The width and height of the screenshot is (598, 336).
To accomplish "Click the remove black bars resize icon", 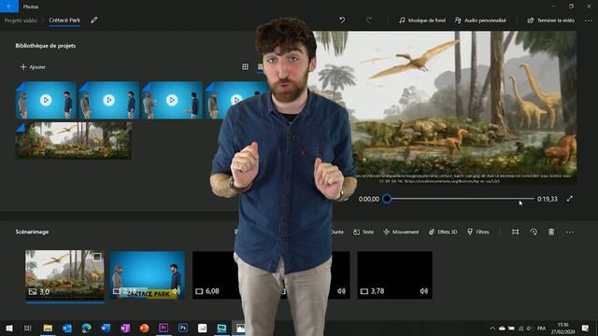I will (516, 232).
